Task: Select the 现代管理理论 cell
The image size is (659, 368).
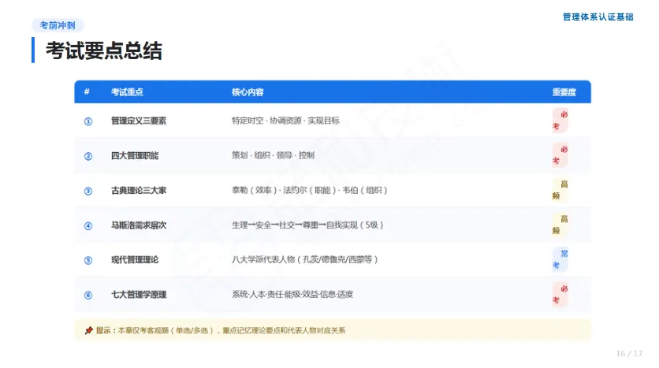Action: (135, 259)
